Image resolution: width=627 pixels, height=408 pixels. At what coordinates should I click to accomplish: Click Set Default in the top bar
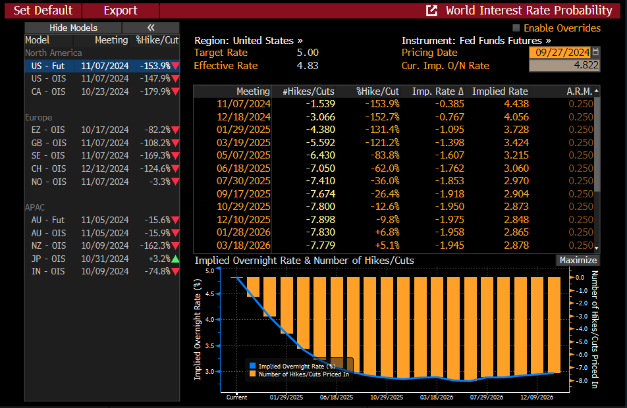pos(43,11)
